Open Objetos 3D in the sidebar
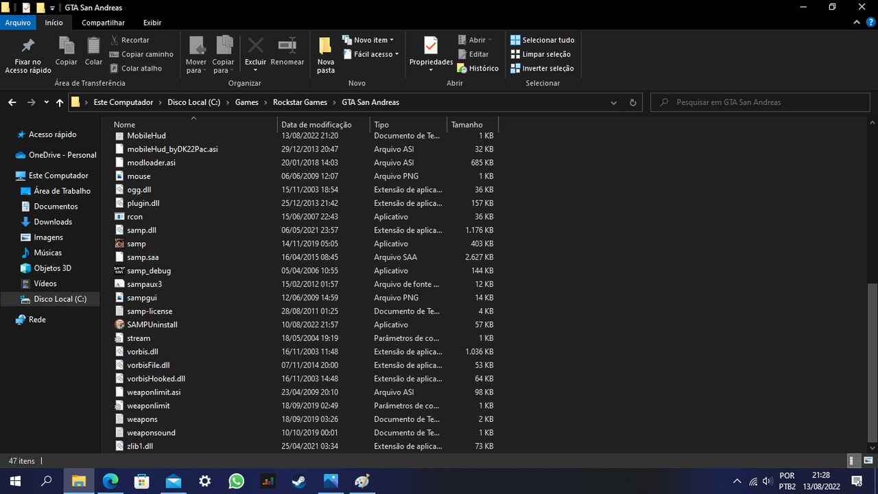Image resolution: width=878 pixels, height=494 pixels. [x=52, y=268]
